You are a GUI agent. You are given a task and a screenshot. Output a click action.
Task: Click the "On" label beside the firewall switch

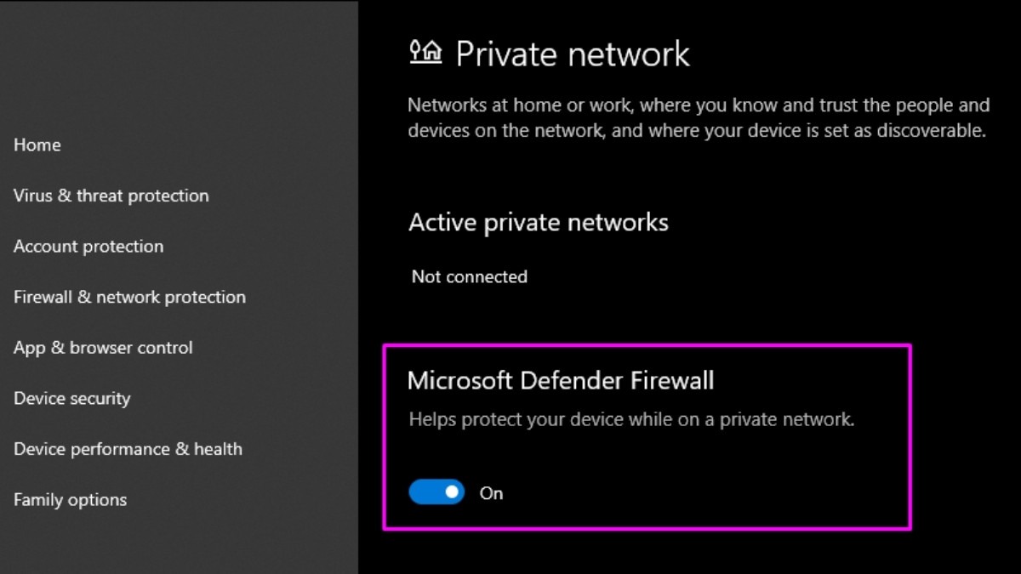492,493
